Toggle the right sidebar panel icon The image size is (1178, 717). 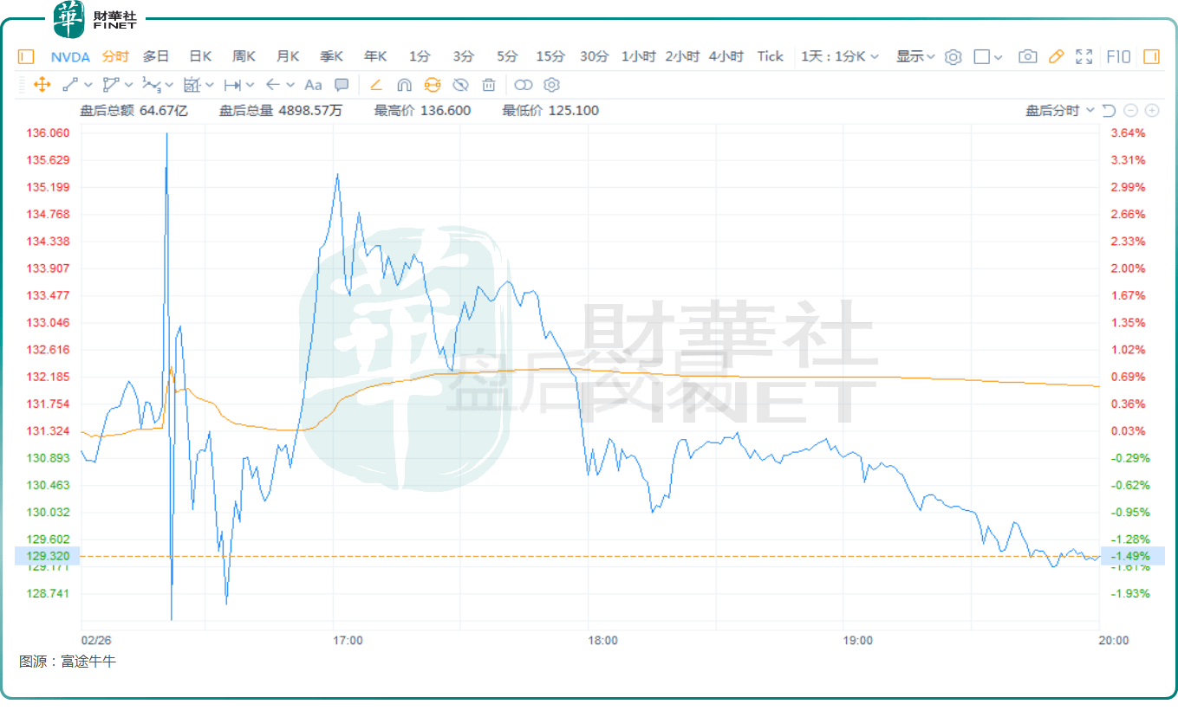pyautogui.click(x=1151, y=56)
